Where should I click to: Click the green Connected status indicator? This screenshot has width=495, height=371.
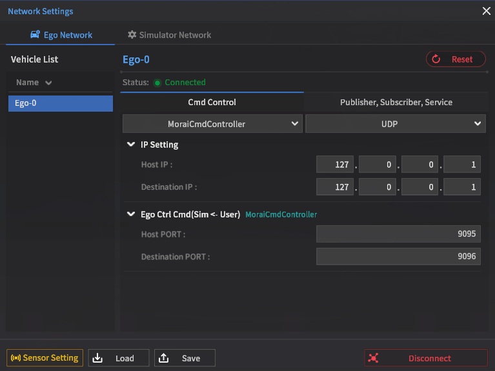click(157, 83)
